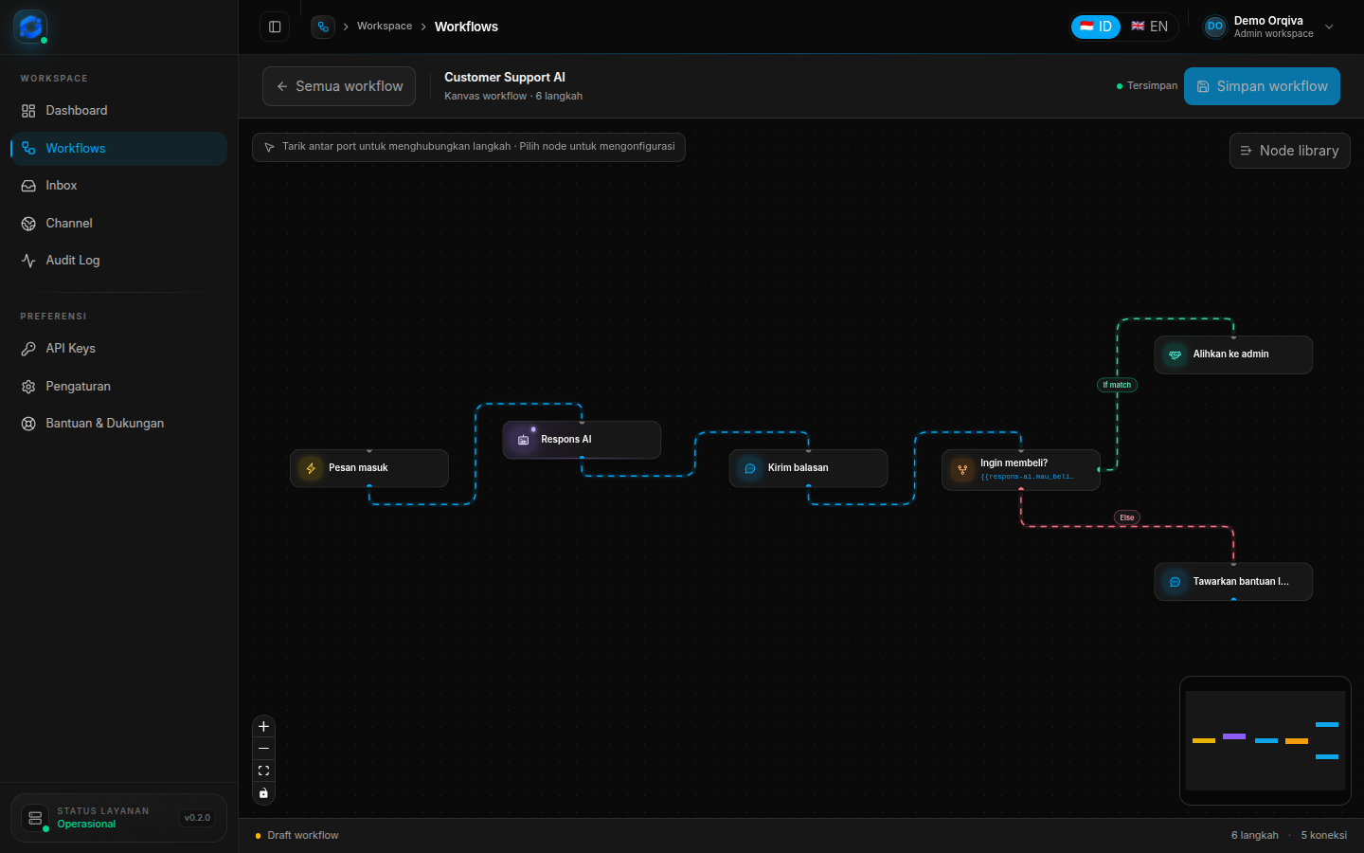
Task: Click the 6 langkah footer counter
Action: 1255,836
